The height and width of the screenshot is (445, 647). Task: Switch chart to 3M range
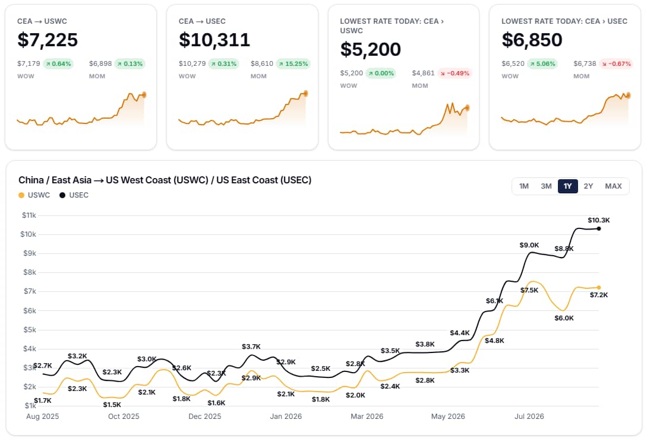click(x=546, y=186)
